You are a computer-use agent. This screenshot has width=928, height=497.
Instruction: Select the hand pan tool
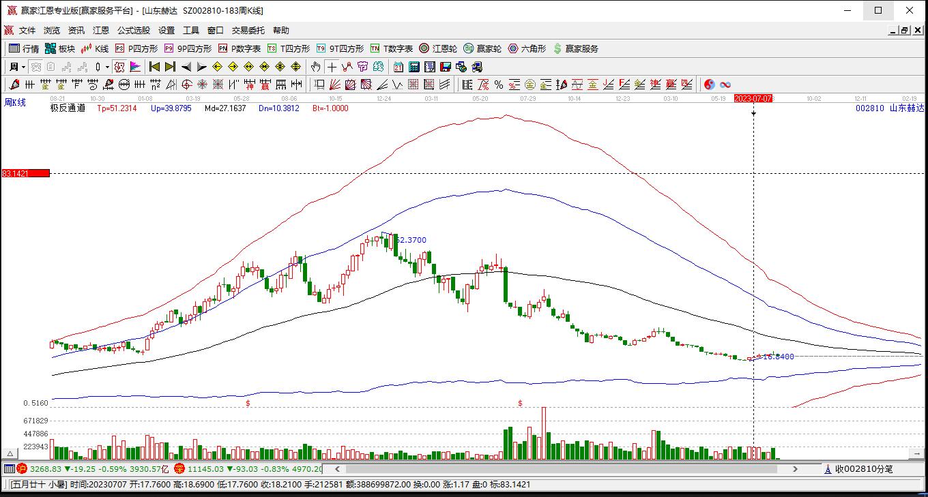(315, 67)
